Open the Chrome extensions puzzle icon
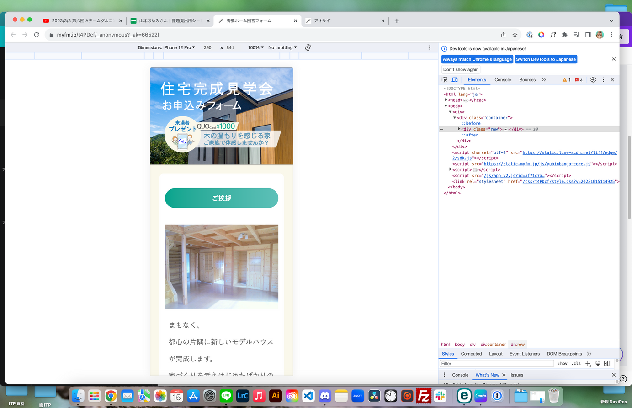 pos(564,35)
